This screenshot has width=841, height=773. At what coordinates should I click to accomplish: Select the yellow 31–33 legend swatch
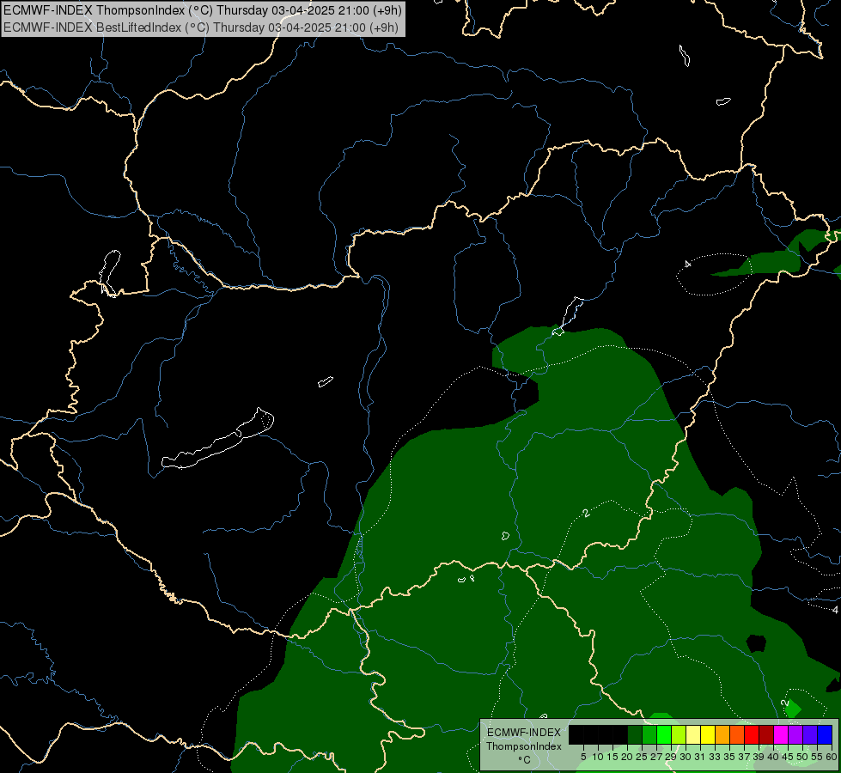click(x=708, y=735)
